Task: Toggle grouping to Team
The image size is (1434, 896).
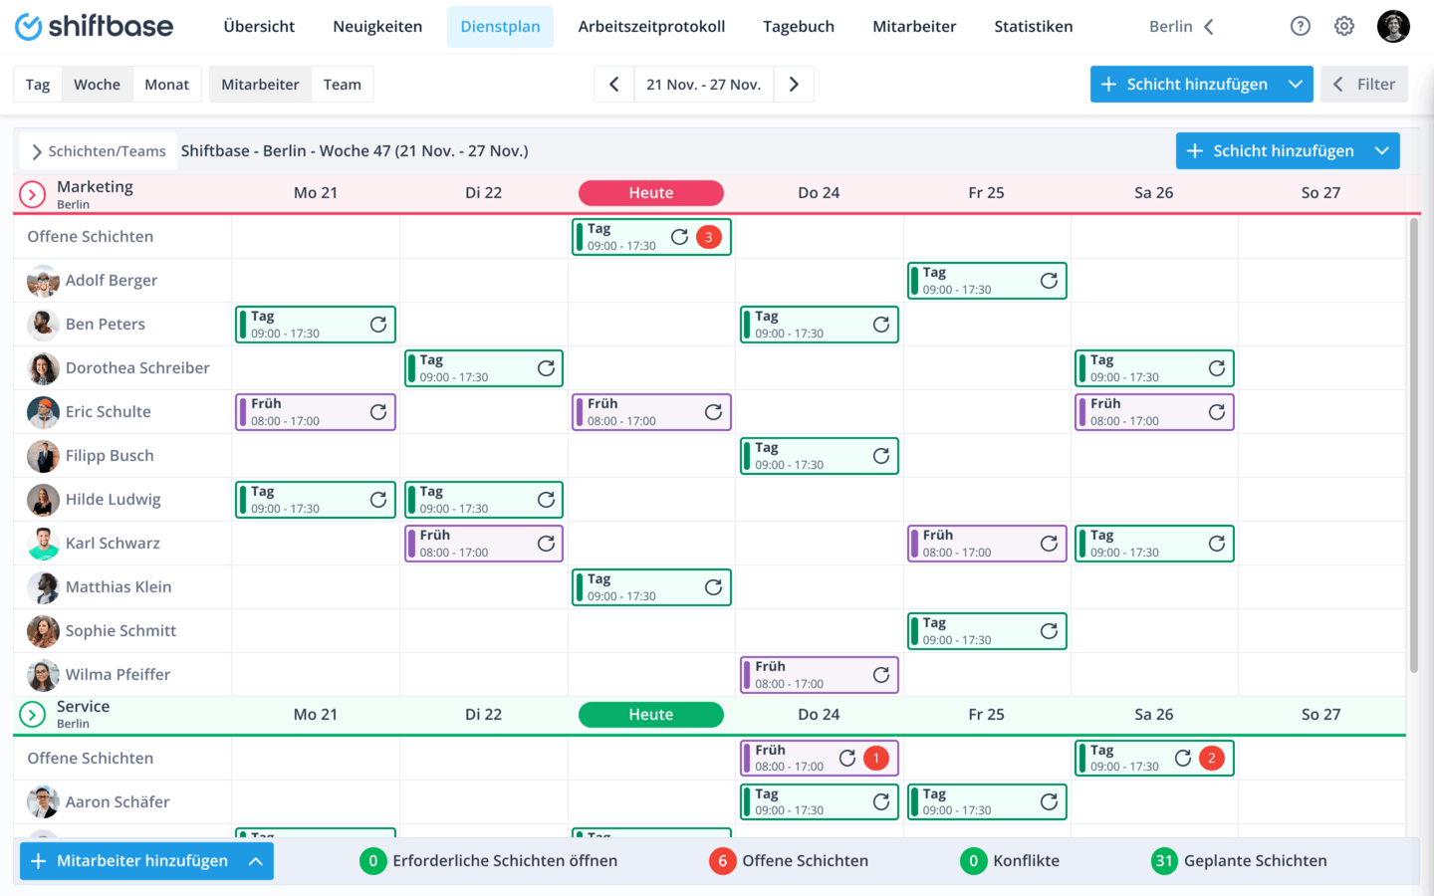Action: click(342, 85)
